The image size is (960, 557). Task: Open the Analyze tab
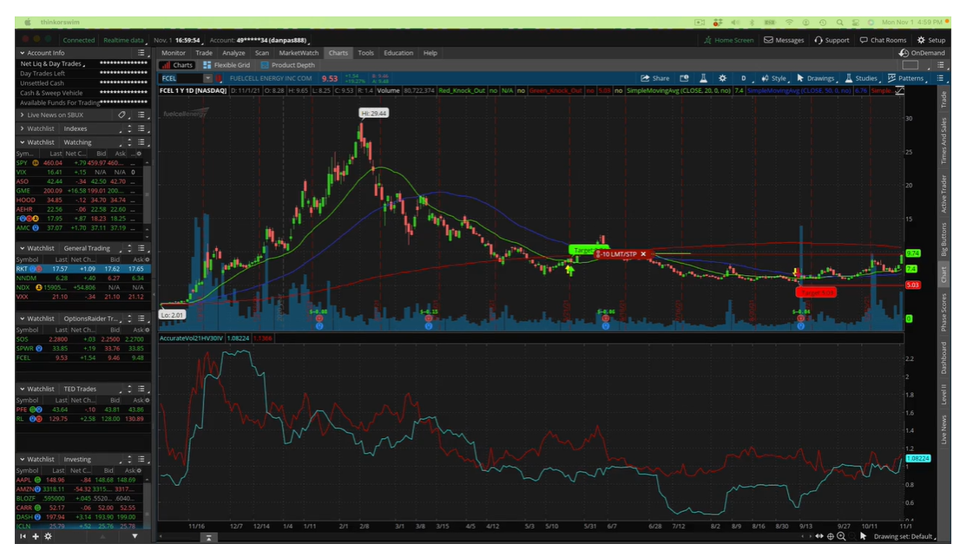(233, 53)
